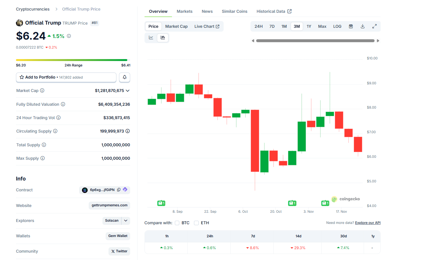Image resolution: width=424 pixels, height=260 pixels.
Task: Select the line chart view icon
Action: click(151, 37)
